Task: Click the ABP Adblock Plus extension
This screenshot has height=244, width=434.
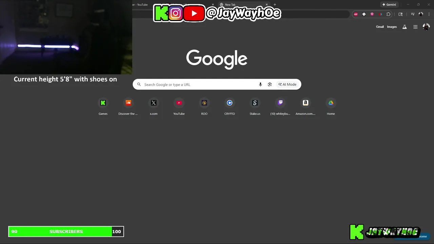Action: (356, 14)
